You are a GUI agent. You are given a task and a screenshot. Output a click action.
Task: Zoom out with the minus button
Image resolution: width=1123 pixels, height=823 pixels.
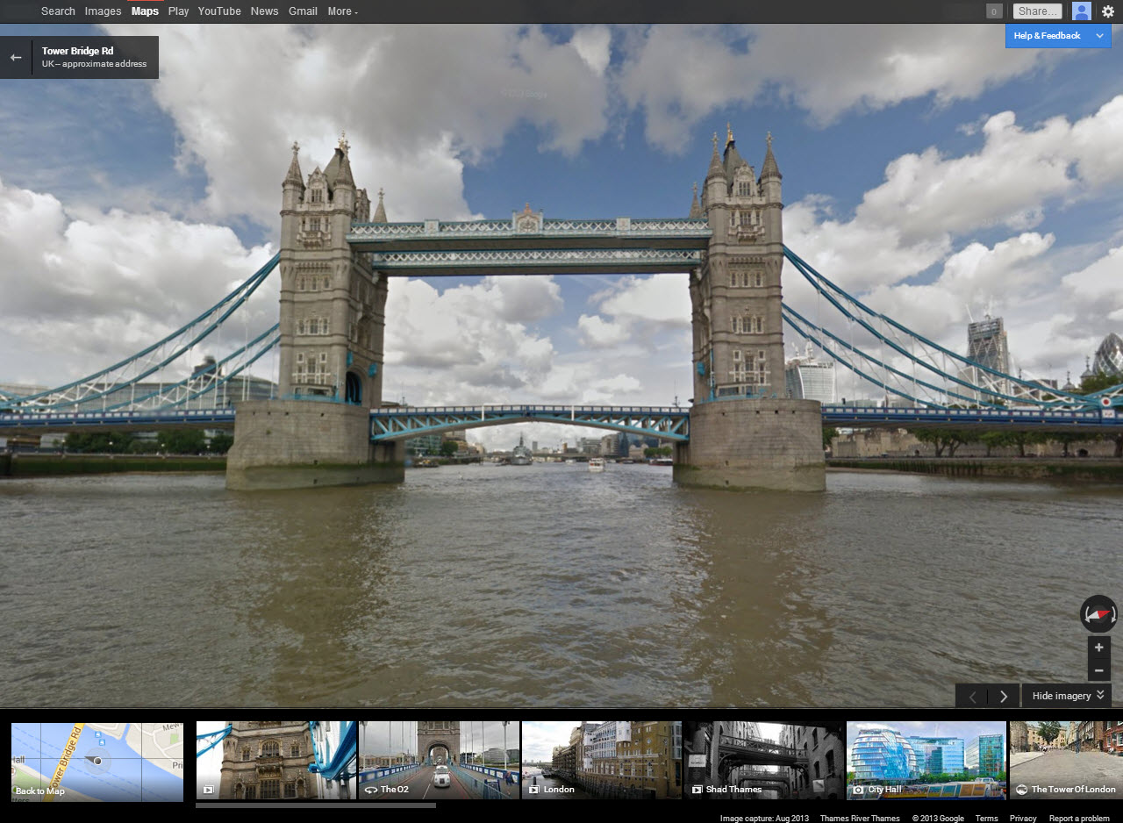click(x=1098, y=670)
